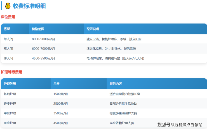
Task: Click the 搜狐号@搜狐焦点白银站 watermark
Action: click(180, 125)
